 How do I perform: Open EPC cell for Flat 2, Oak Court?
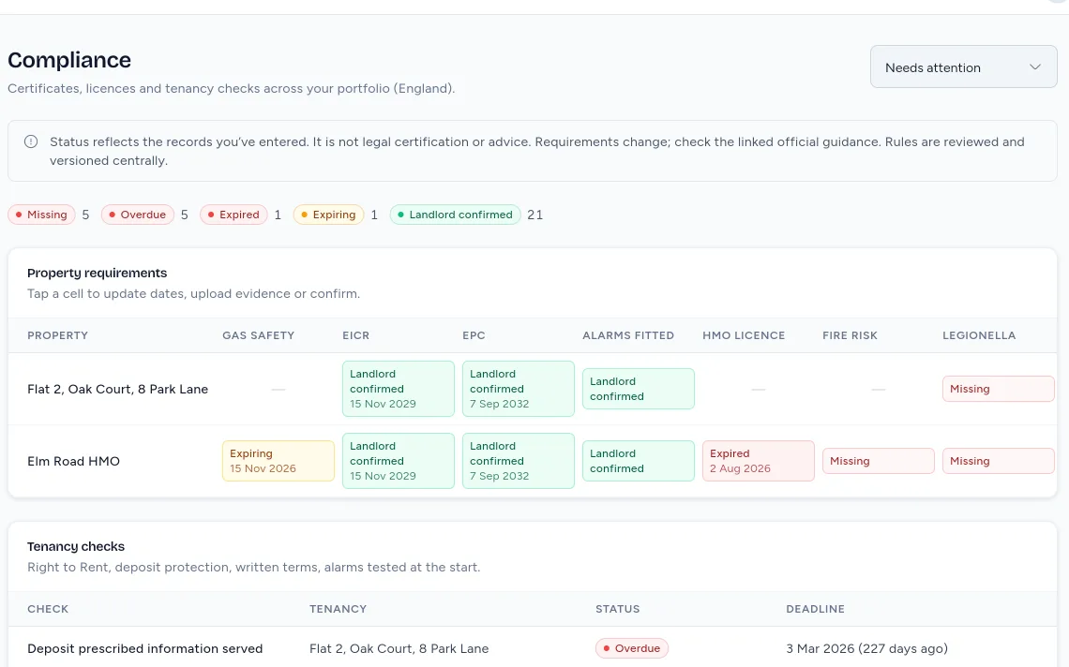pyautogui.click(x=519, y=389)
